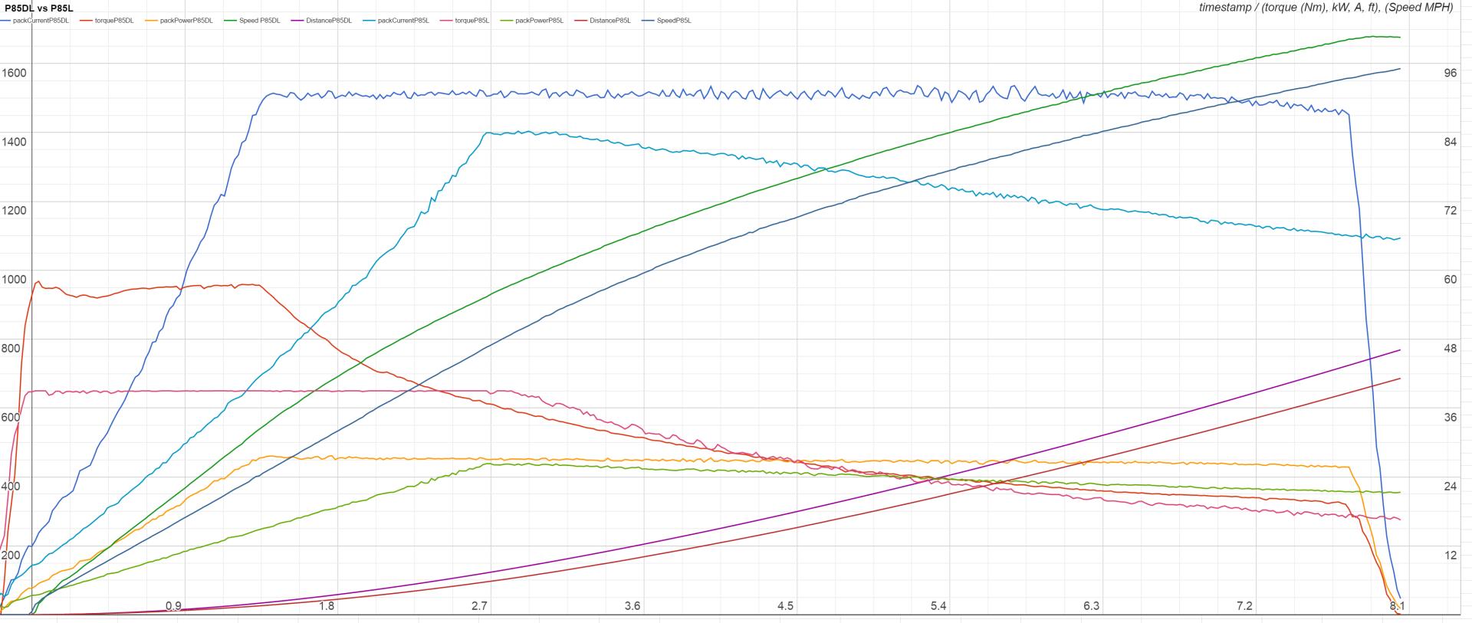This screenshot has height=623, width=1472.
Task: Click the left axis label 600
Action: [x=11, y=418]
